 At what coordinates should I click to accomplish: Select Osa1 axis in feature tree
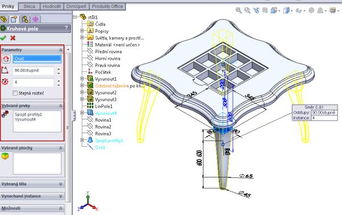[100, 147]
